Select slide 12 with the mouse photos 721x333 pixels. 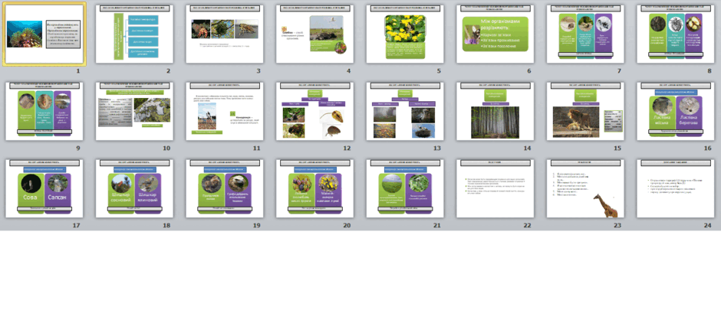314,111
